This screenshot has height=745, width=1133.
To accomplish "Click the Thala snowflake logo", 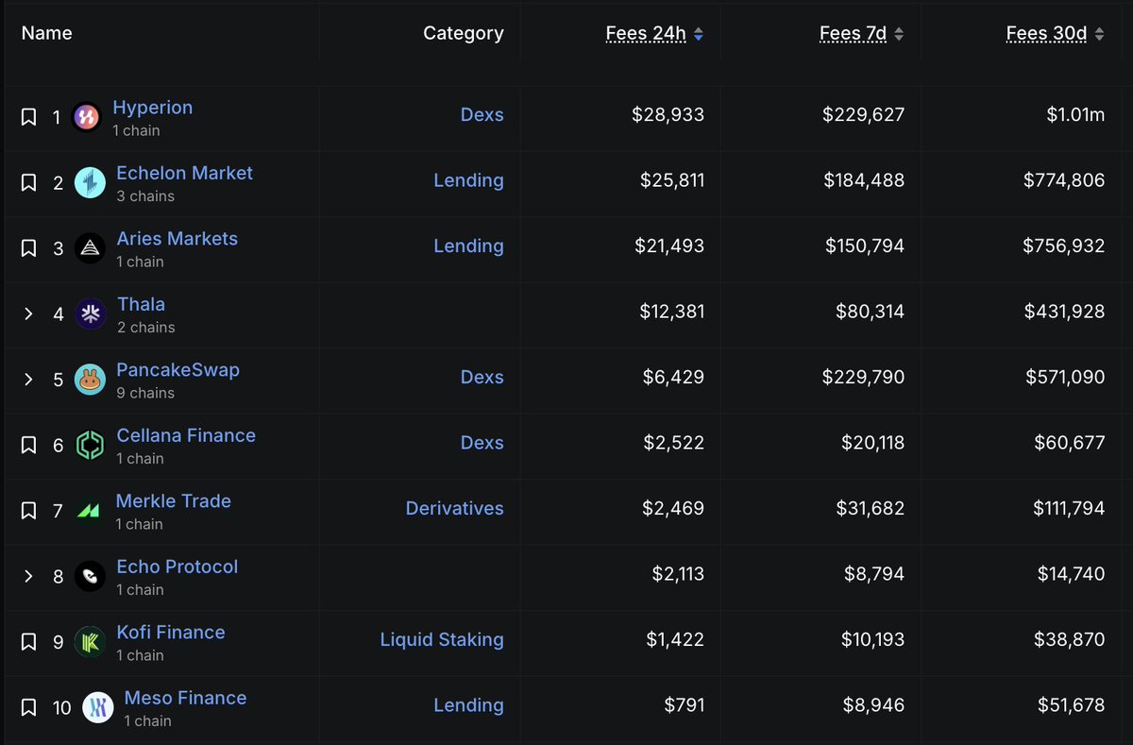I will pyautogui.click(x=90, y=314).
